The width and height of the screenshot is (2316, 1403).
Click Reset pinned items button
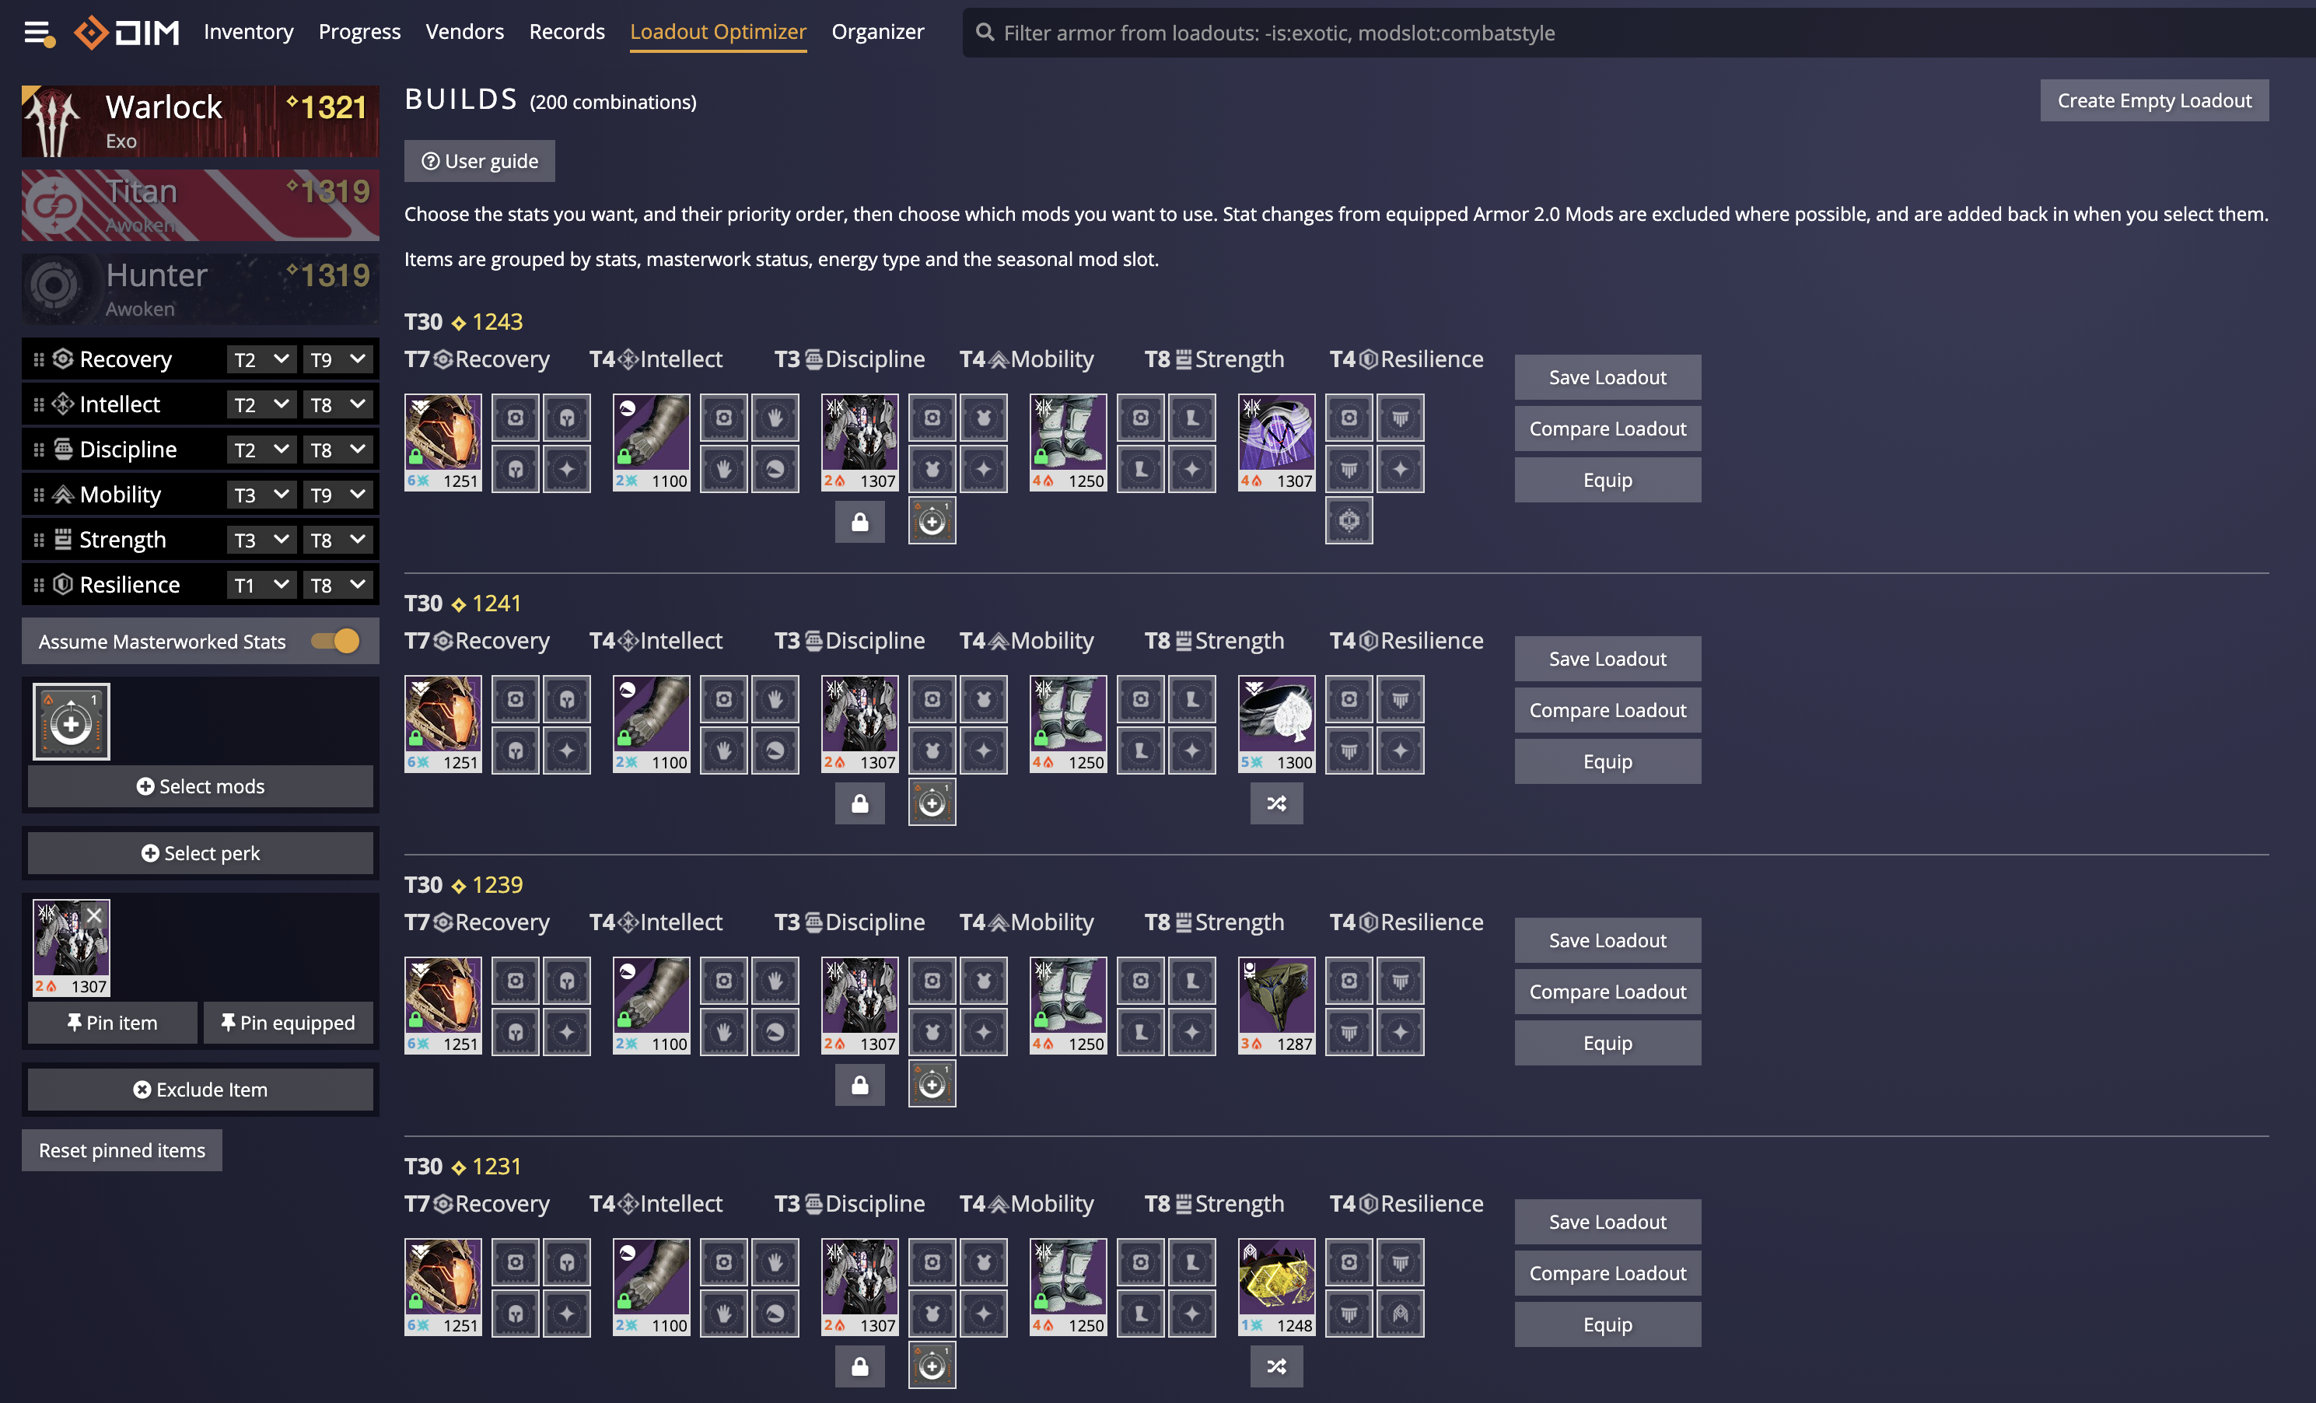122,1150
